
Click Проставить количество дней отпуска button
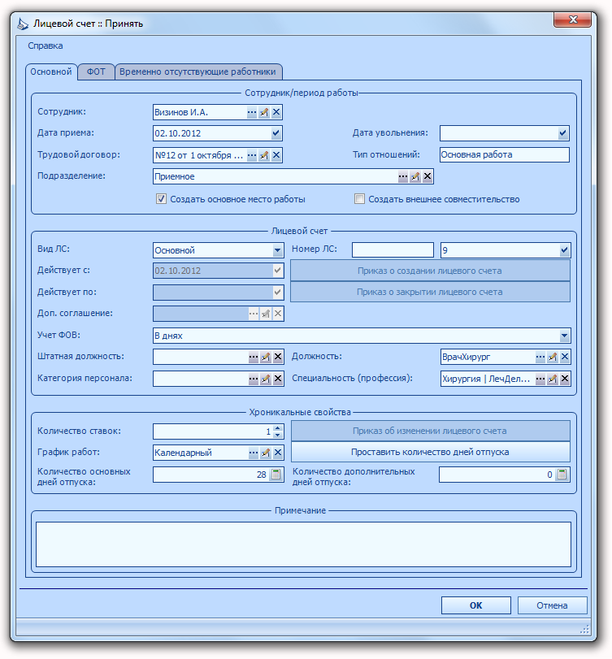click(430, 453)
